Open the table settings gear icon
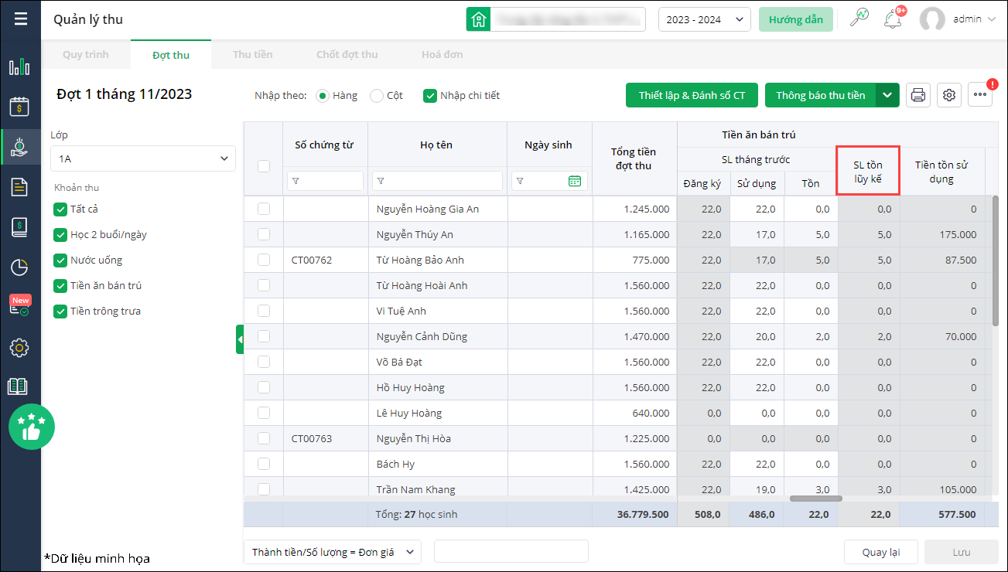This screenshot has width=1008, height=572. [950, 95]
